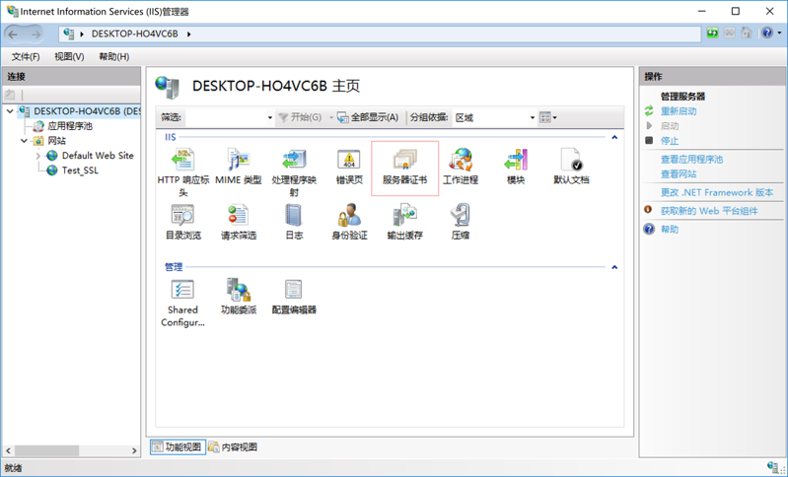Open the MIME 类型 feature
The height and width of the screenshot is (477, 788).
click(239, 167)
